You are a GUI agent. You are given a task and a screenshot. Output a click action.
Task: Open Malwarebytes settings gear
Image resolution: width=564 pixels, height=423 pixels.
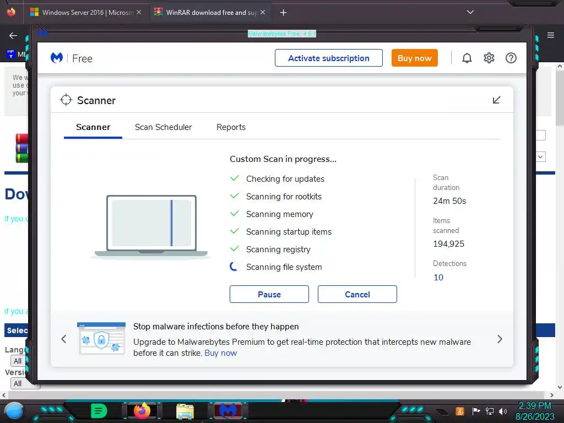click(x=489, y=58)
